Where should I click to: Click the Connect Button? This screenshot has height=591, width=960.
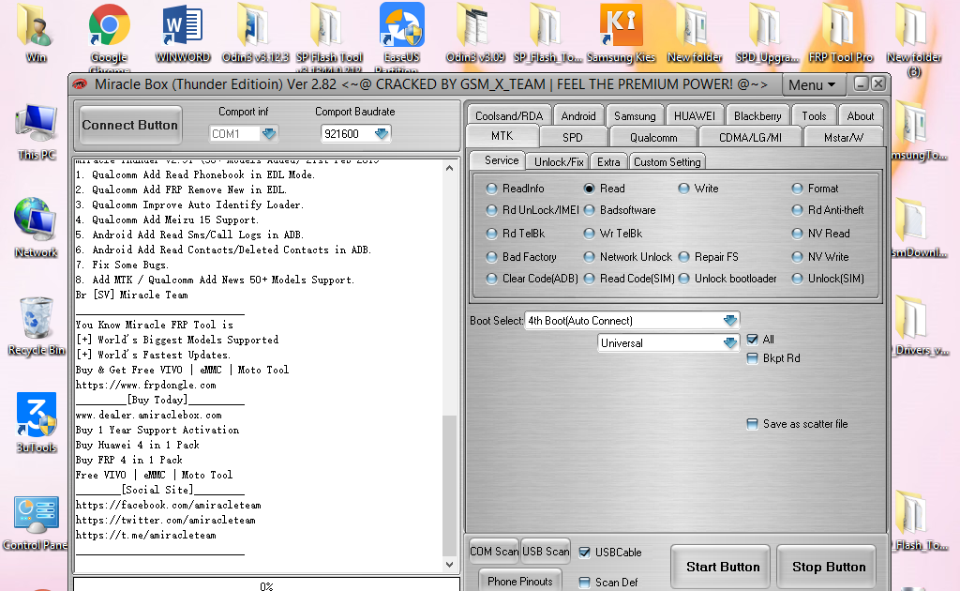[x=129, y=126]
